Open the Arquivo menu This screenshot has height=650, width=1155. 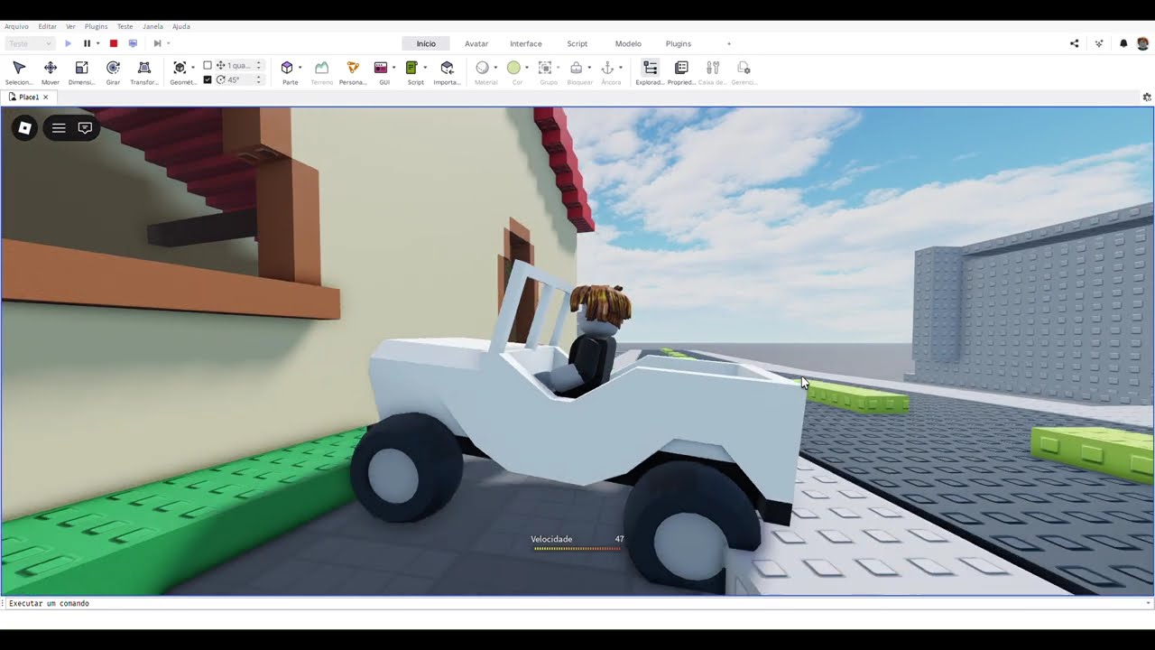[16, 26]
